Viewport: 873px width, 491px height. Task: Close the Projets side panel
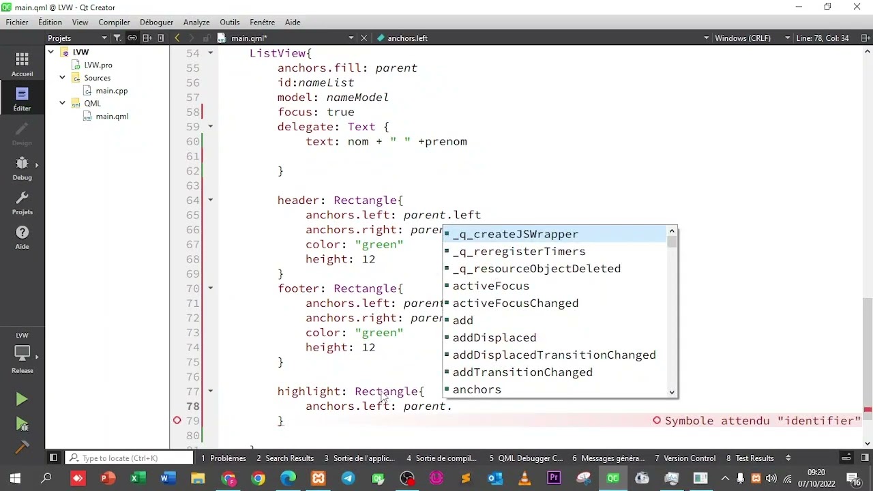click(x=161, y=38)
